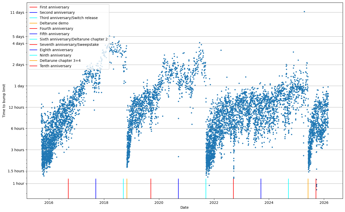The width and height of the screenshot is (345, 212).
Task: Click the '4 days' y-axis label
Action: tap(19, 43)
